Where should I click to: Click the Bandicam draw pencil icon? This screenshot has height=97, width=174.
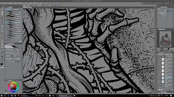pyautogui.click(x=168, y=3)
